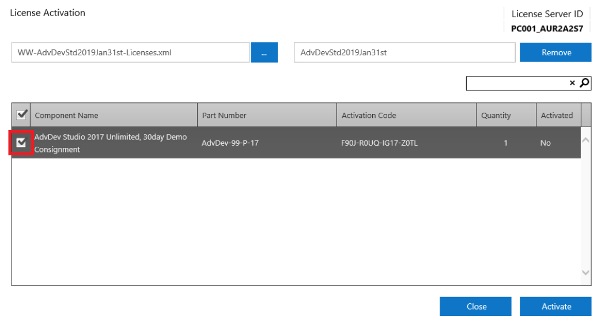
Task: Select the AdvDev Studio 2017 Unlimited component name
Action: 111,143
